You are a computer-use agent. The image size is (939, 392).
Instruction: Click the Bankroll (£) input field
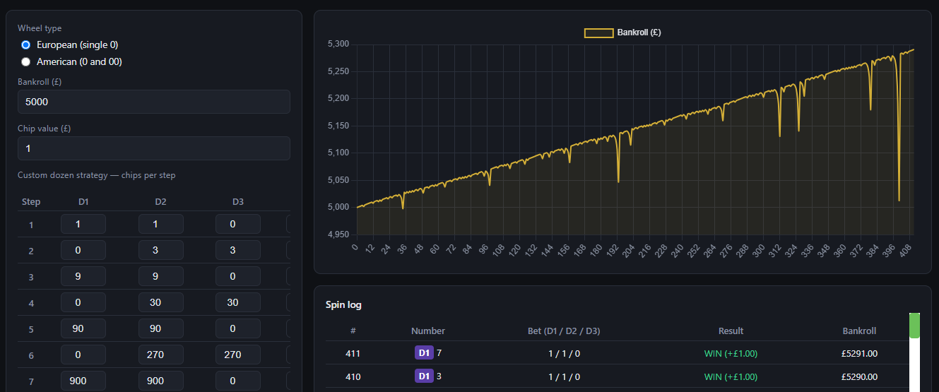tap(154, 102)
